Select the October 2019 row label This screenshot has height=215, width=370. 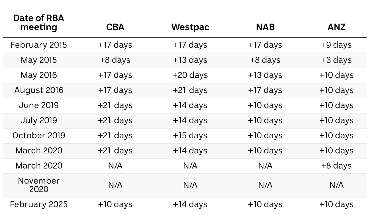pos(39,136)
